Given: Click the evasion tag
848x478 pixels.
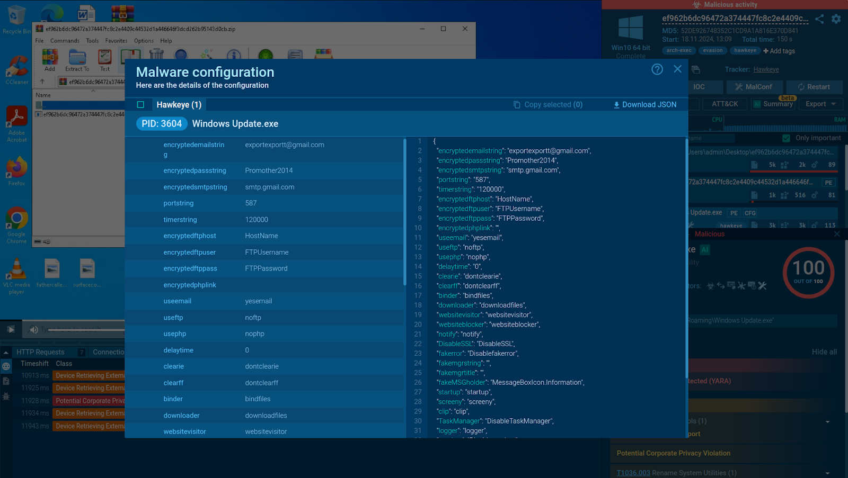Looking at the screenshot, I should [713, 51].
